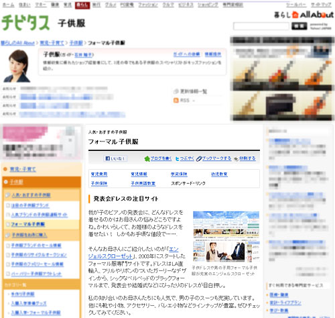The height and width of the screenshot is (318, 335).
Task: Click the 家計・ライフプラン expert service link
Action: point(285,303)
